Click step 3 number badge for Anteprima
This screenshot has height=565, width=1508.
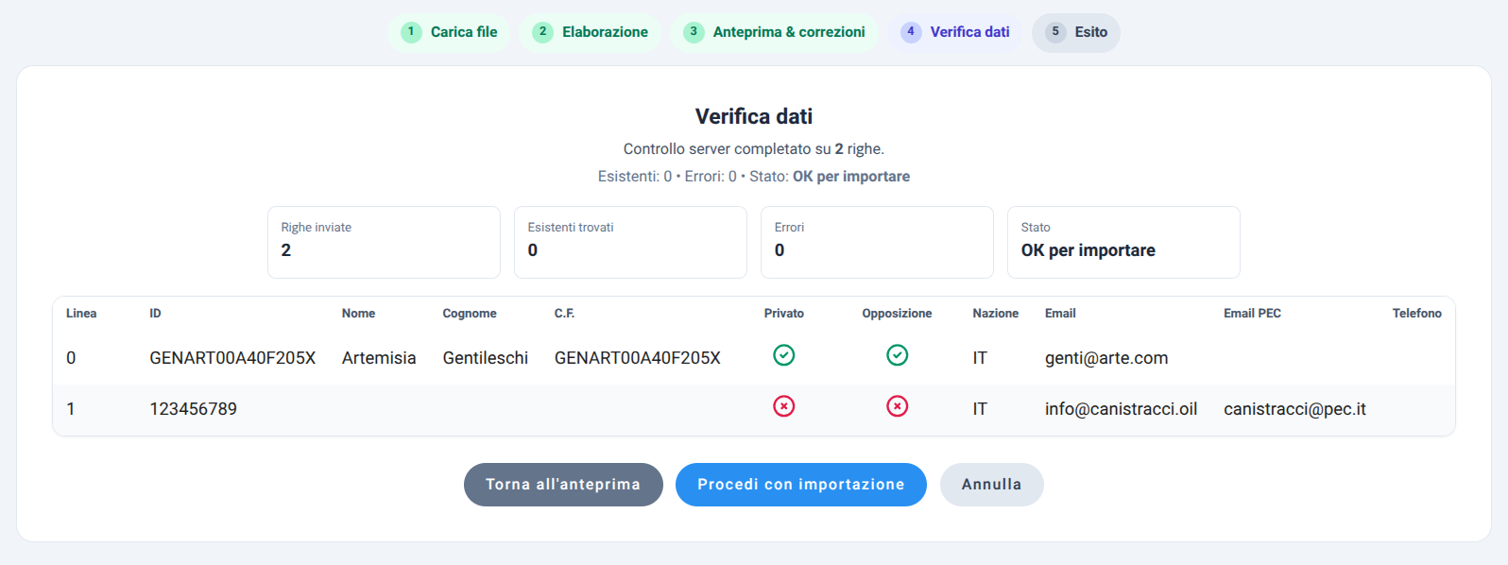click(694, 32)
